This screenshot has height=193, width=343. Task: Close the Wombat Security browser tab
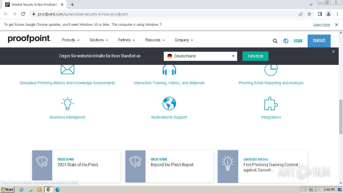click(x=63, y=5)
